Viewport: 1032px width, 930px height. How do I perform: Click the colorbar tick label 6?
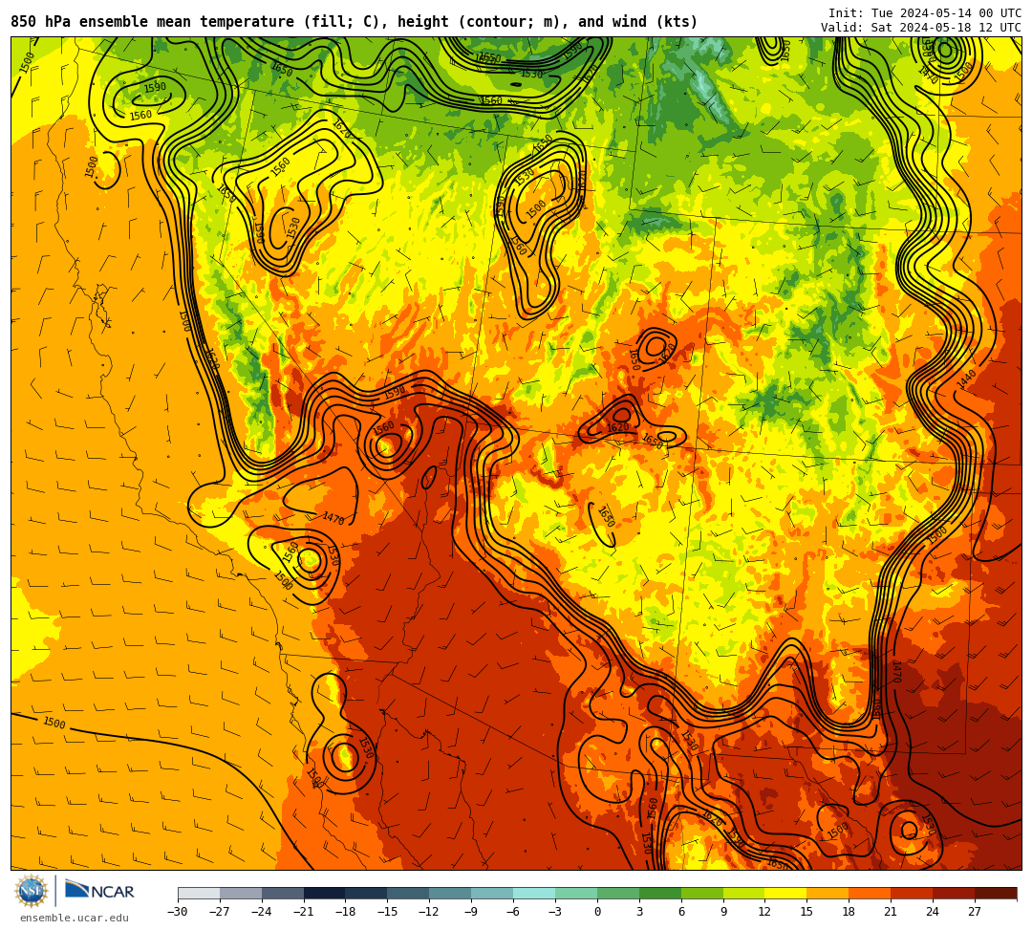[x=681, y=912]
